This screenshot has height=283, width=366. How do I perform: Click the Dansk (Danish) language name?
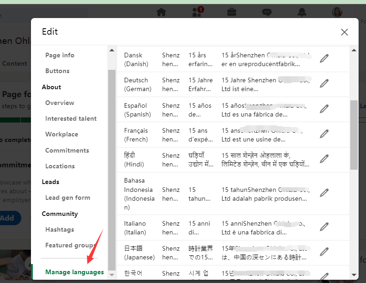coord(136,60)
